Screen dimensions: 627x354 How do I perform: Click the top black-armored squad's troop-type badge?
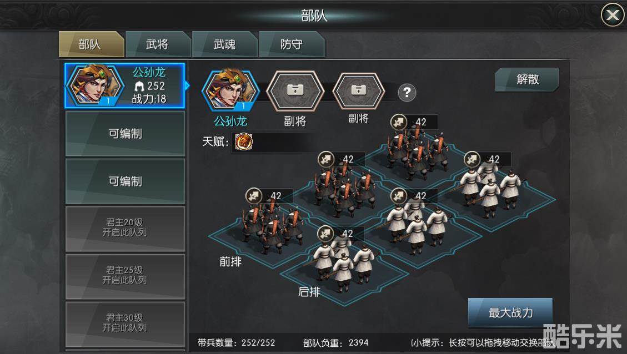click(x=399, y=122)
